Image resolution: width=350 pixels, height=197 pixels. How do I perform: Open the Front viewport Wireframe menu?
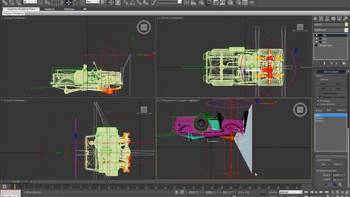pos(177,18)
